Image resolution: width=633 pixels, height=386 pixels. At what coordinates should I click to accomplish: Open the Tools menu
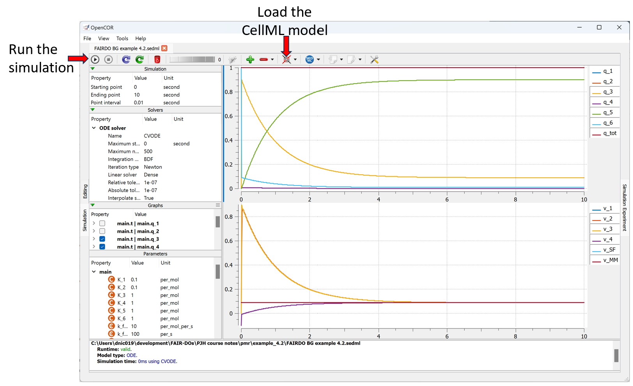(122, 39)
